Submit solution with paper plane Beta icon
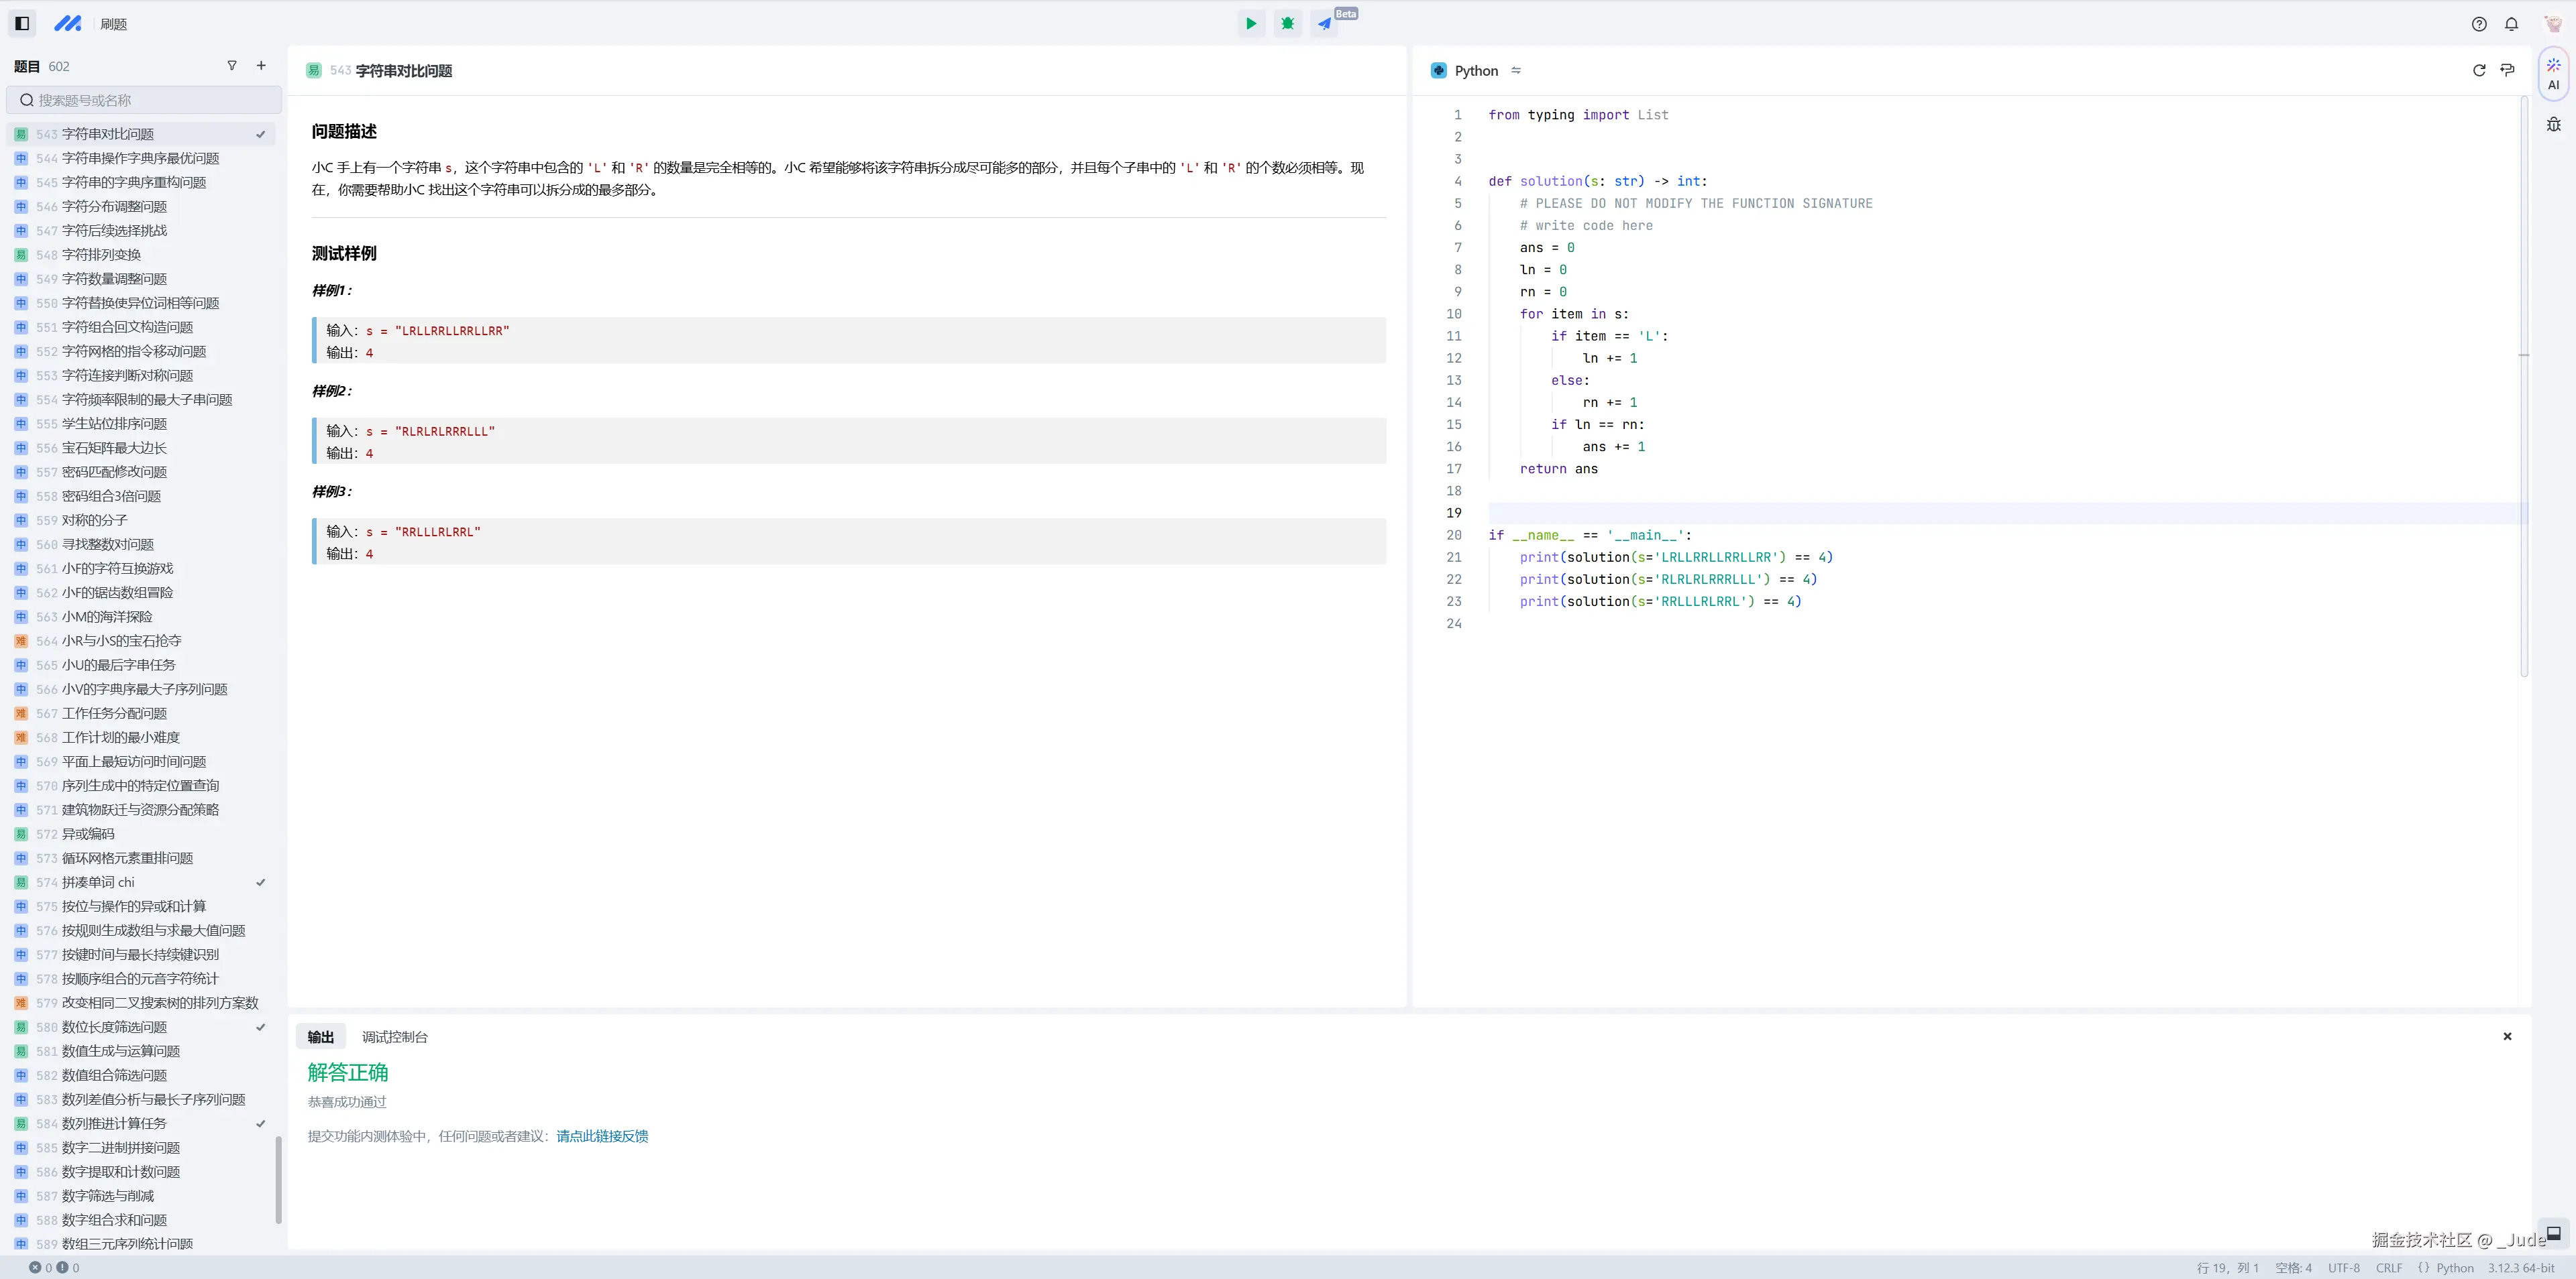2576x1279 pixels. click(1324, 24)
